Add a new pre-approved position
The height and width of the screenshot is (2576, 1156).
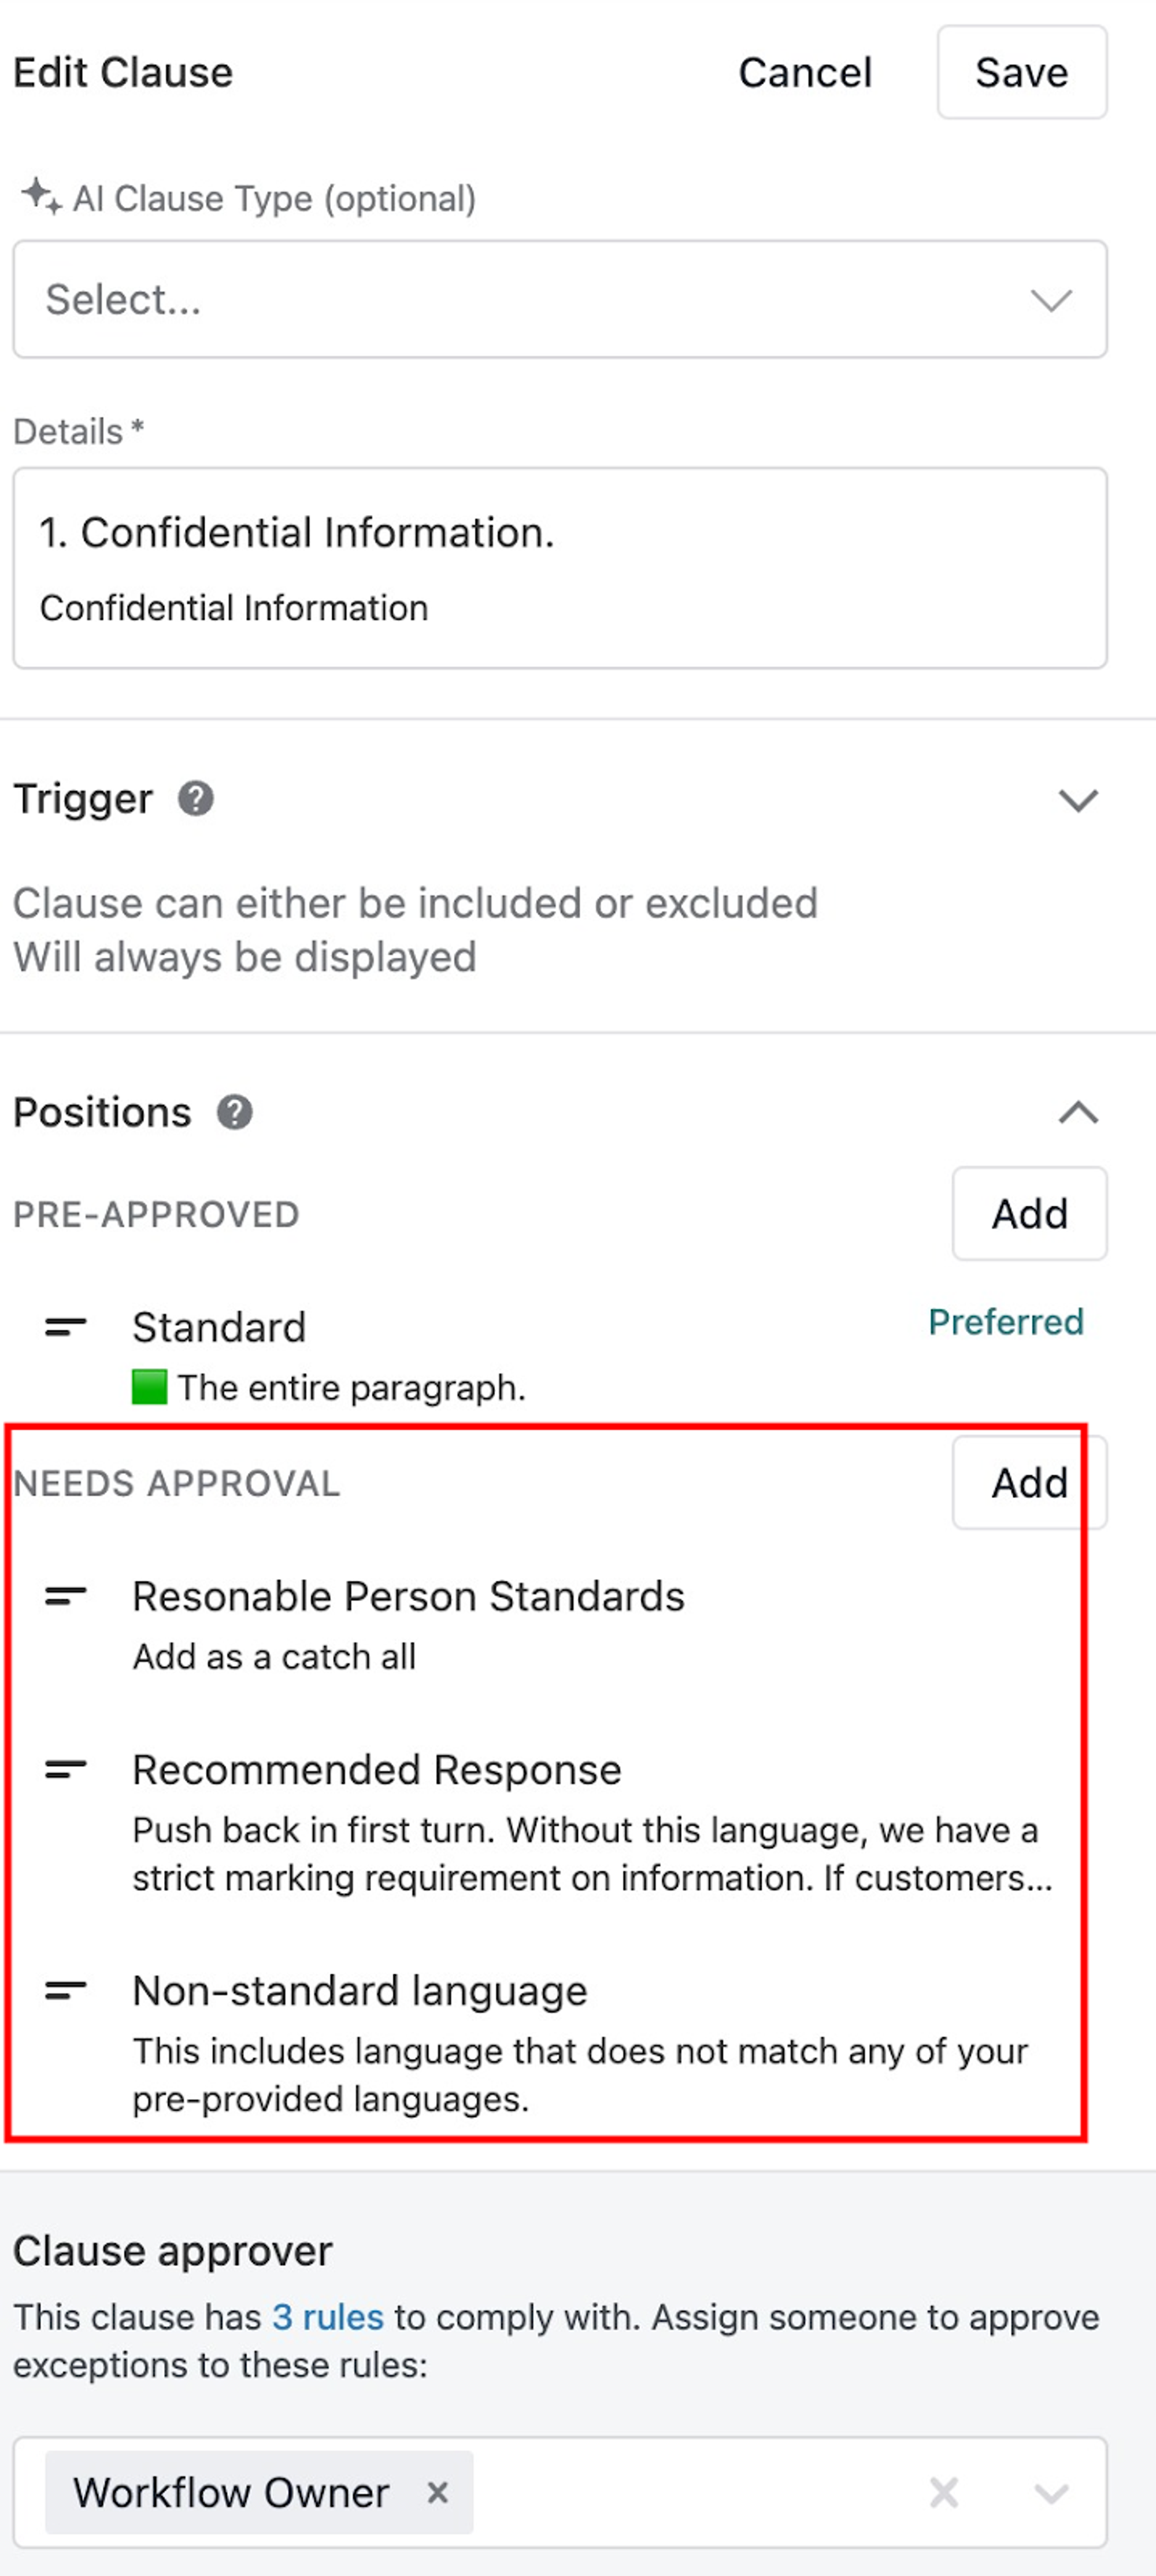click(1029, 1213)
